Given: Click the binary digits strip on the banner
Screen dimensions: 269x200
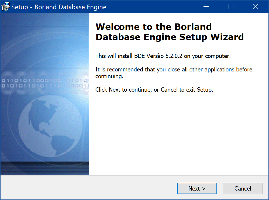Looking at the screenshot, I should pyautogui.click(x=44, y=83).
